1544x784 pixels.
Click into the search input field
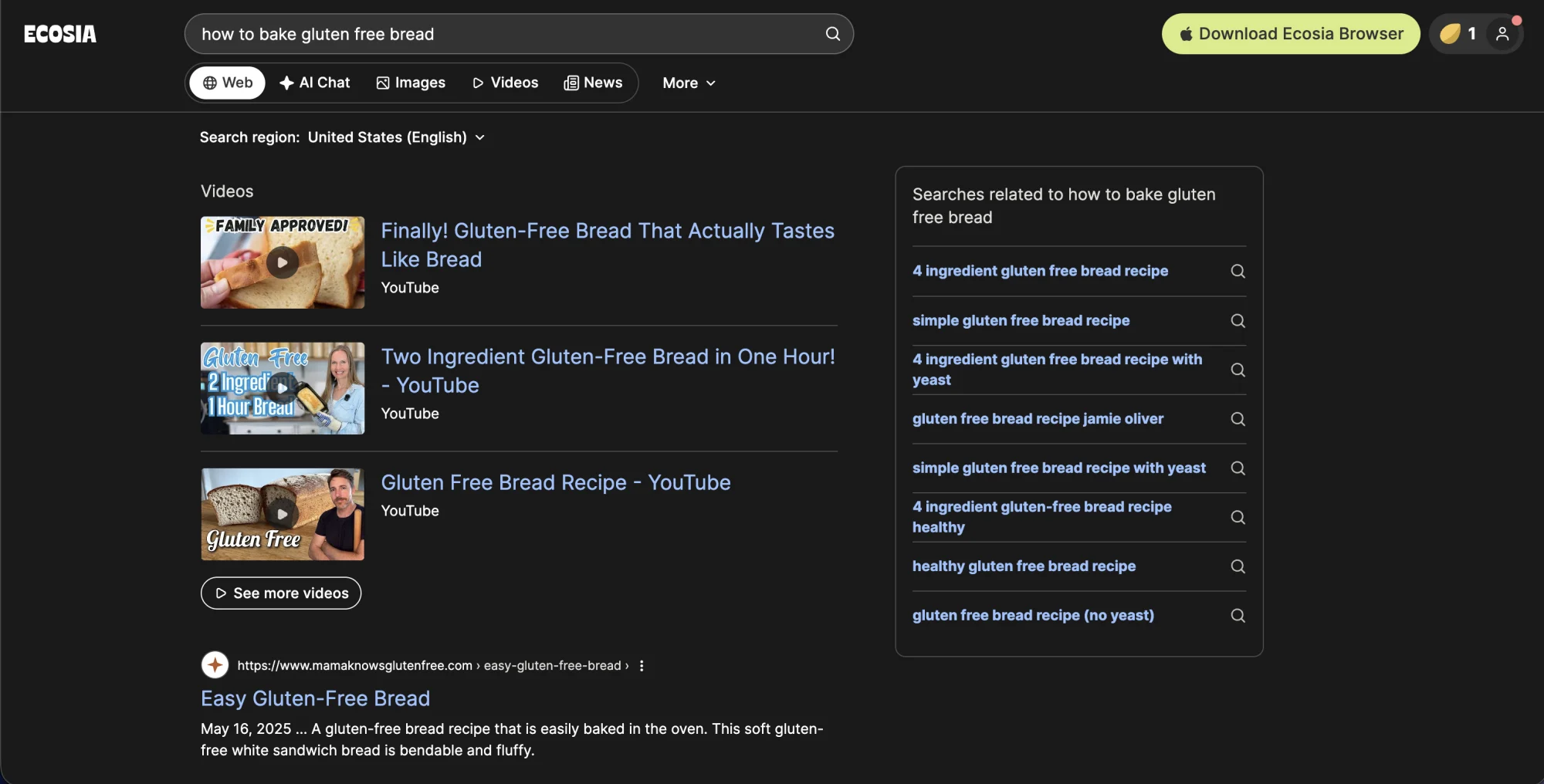tap(506, 34)
